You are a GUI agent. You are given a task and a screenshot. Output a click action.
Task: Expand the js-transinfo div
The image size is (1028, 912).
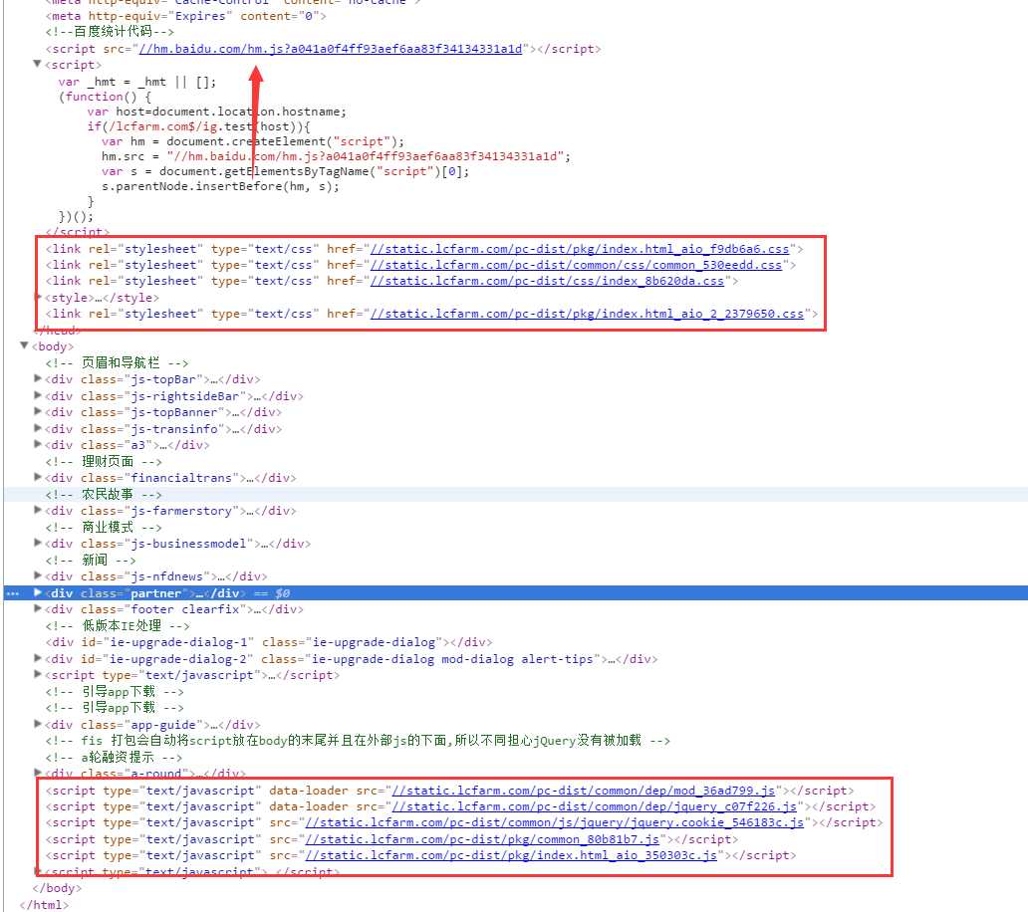38,428
